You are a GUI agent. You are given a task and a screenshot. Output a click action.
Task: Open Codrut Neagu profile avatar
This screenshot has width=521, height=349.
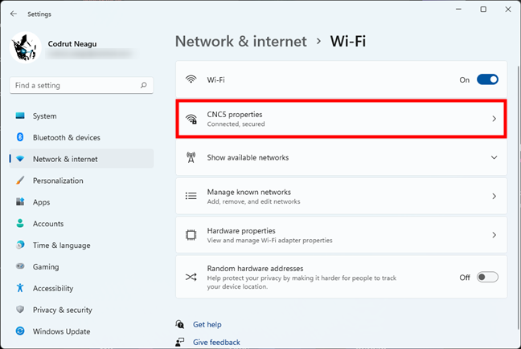25,47
